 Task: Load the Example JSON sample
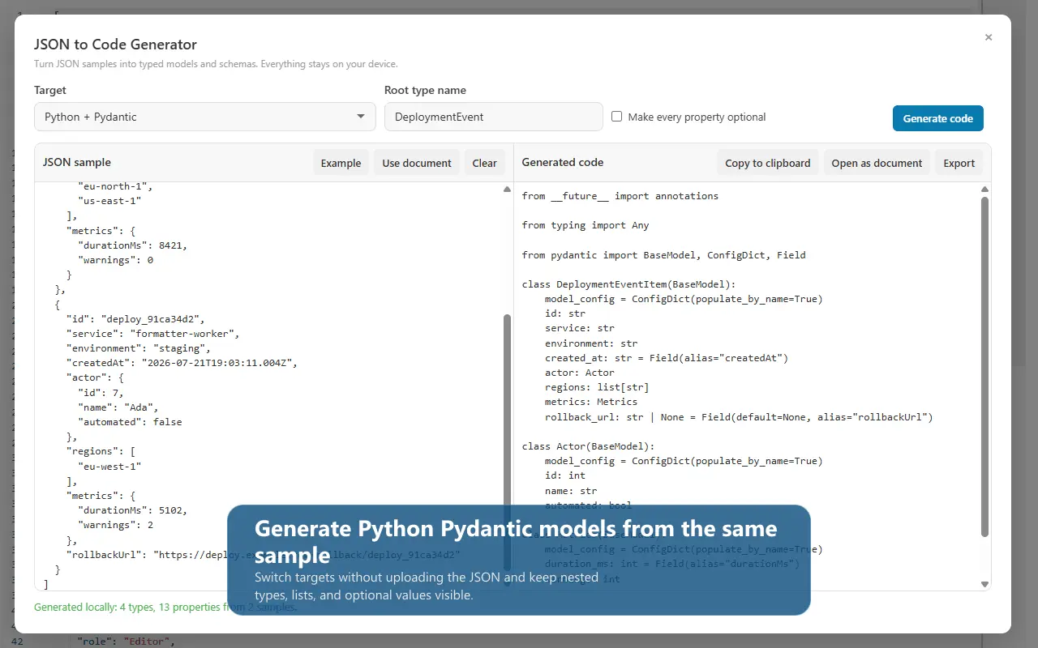tap(341, 163)
